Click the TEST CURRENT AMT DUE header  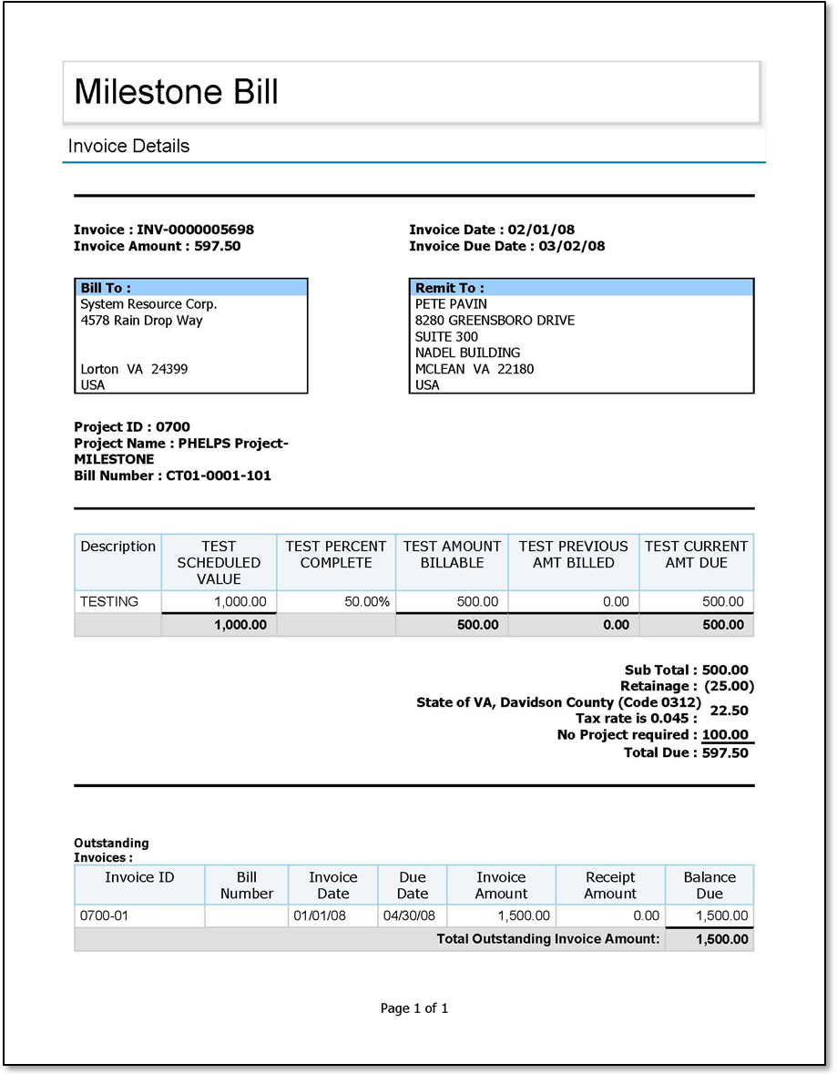pyautogui.click(x=696, y=554)
